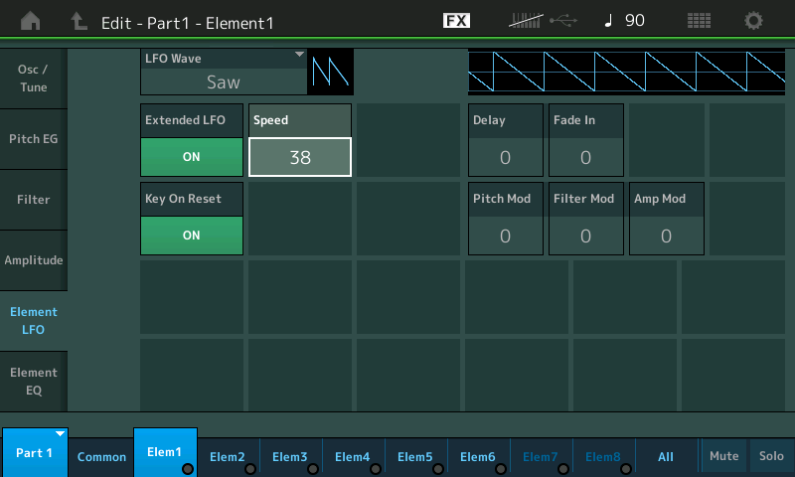The width and height of the screenshot is (795, 477).
Task: Click the MIDI/USB signal flow icon
Action: (543, 21)
